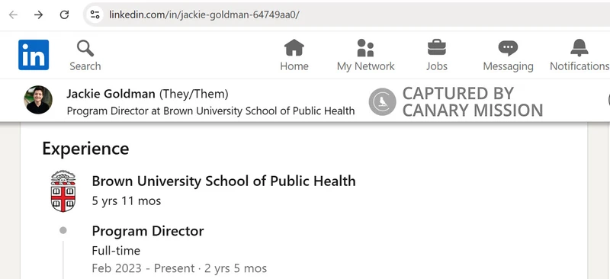Click the 'Full-time' employment type text
610x279 pixels.
pos(116,251)
